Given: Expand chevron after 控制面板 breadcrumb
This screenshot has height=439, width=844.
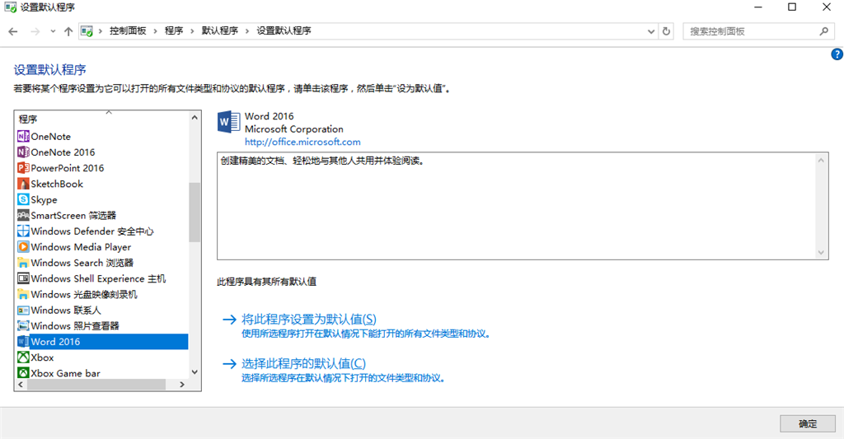Looking at the screenshot, I should pyautogui.click(x=155, y=31).
